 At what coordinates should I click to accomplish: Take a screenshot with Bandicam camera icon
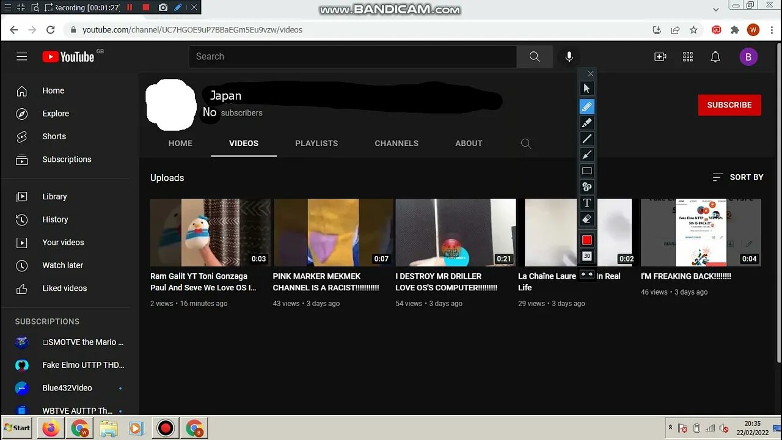pos(163,7)
